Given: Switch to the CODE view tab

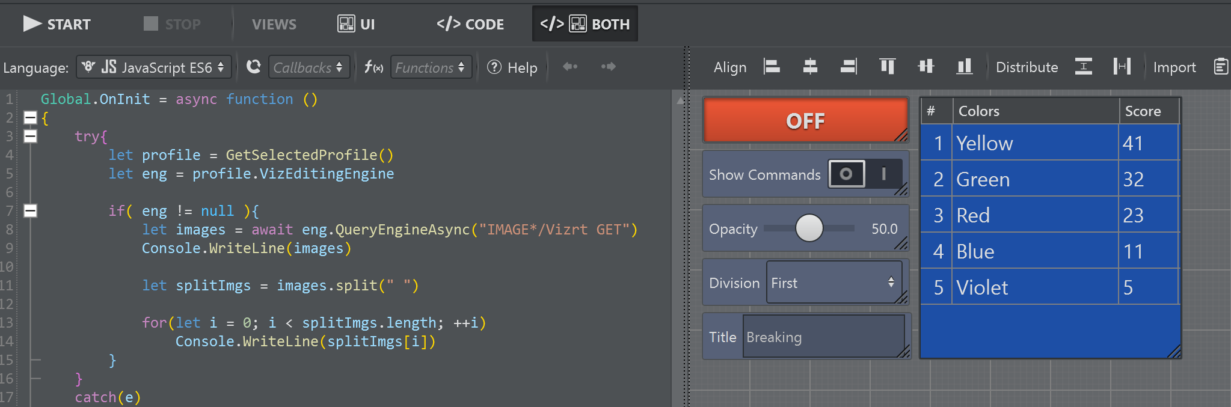Looking at the screenshot, I should [470, 24].
